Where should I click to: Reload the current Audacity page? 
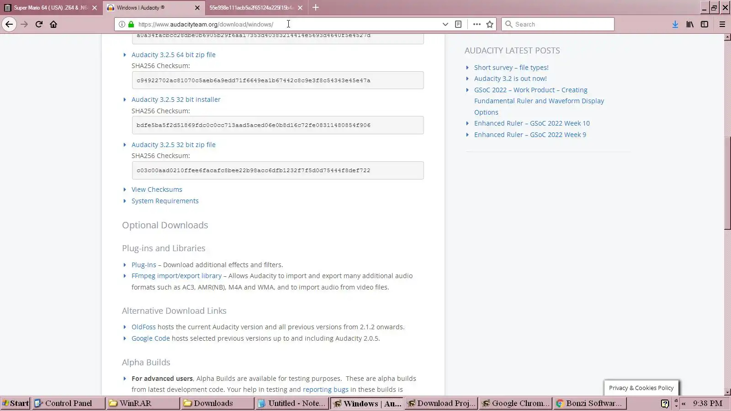[39, 24]
